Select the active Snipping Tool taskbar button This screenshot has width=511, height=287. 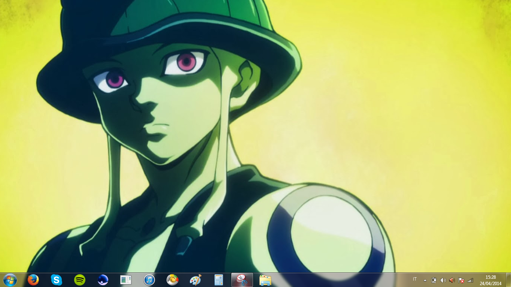click(x=242, y=280)
